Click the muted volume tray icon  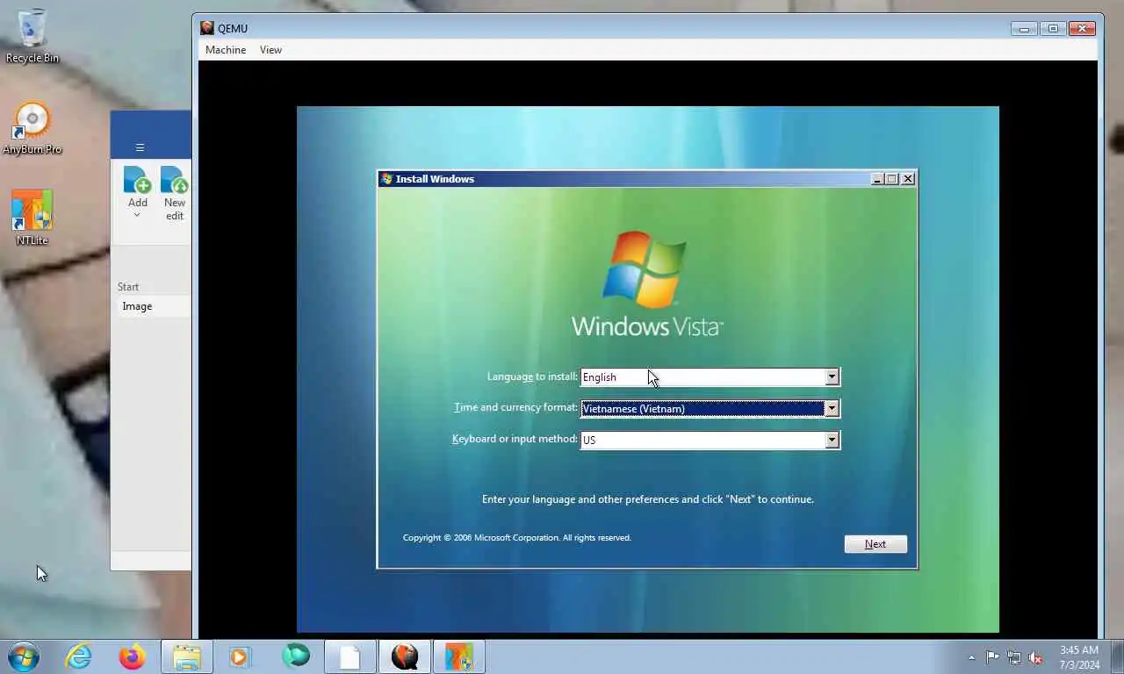coord(1036,657)
